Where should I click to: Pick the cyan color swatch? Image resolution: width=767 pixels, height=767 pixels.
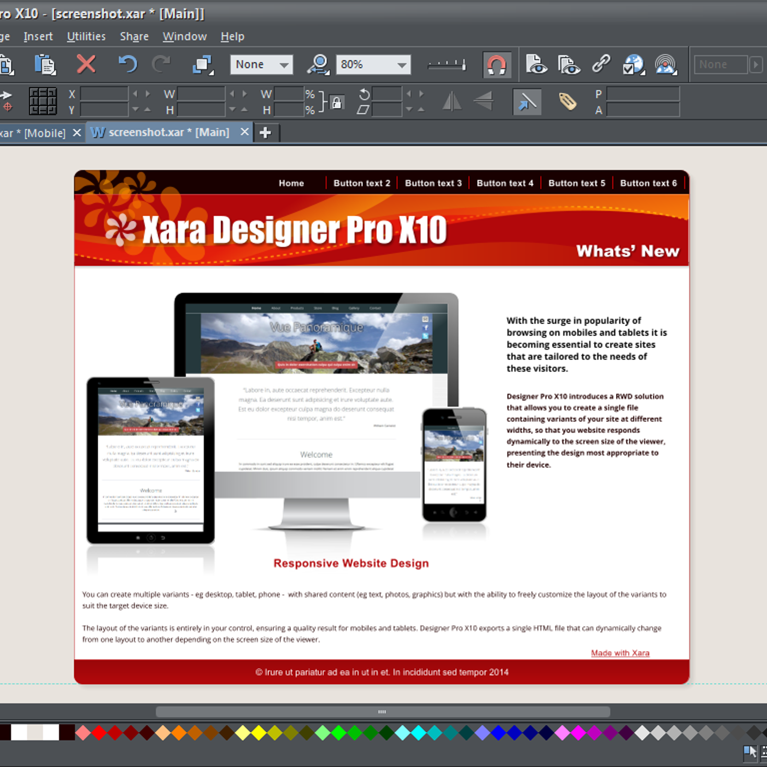tap(418, 732)
